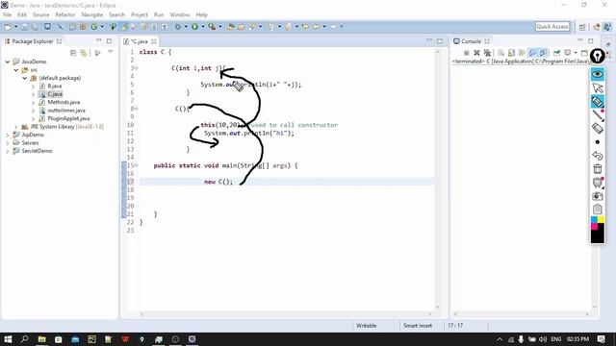Open the brush size dot in drawing toolbar

point(598,141)
